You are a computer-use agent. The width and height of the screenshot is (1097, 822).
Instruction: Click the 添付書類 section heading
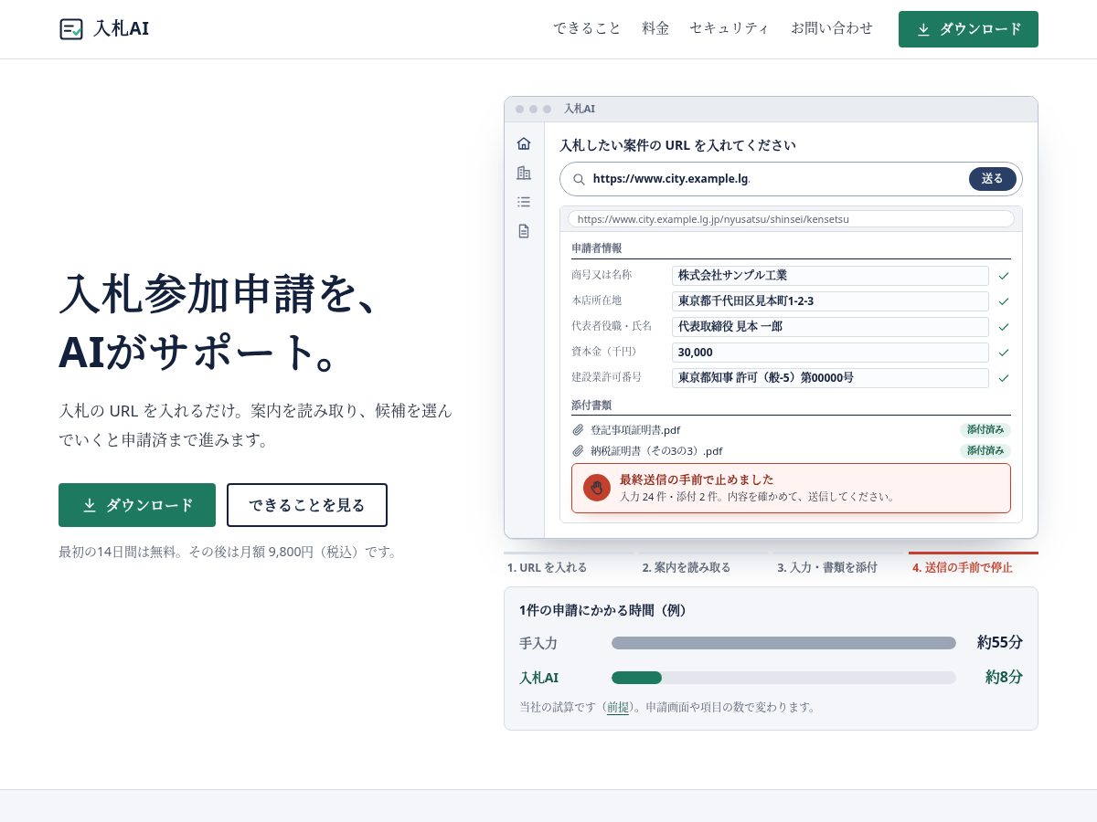591,405
